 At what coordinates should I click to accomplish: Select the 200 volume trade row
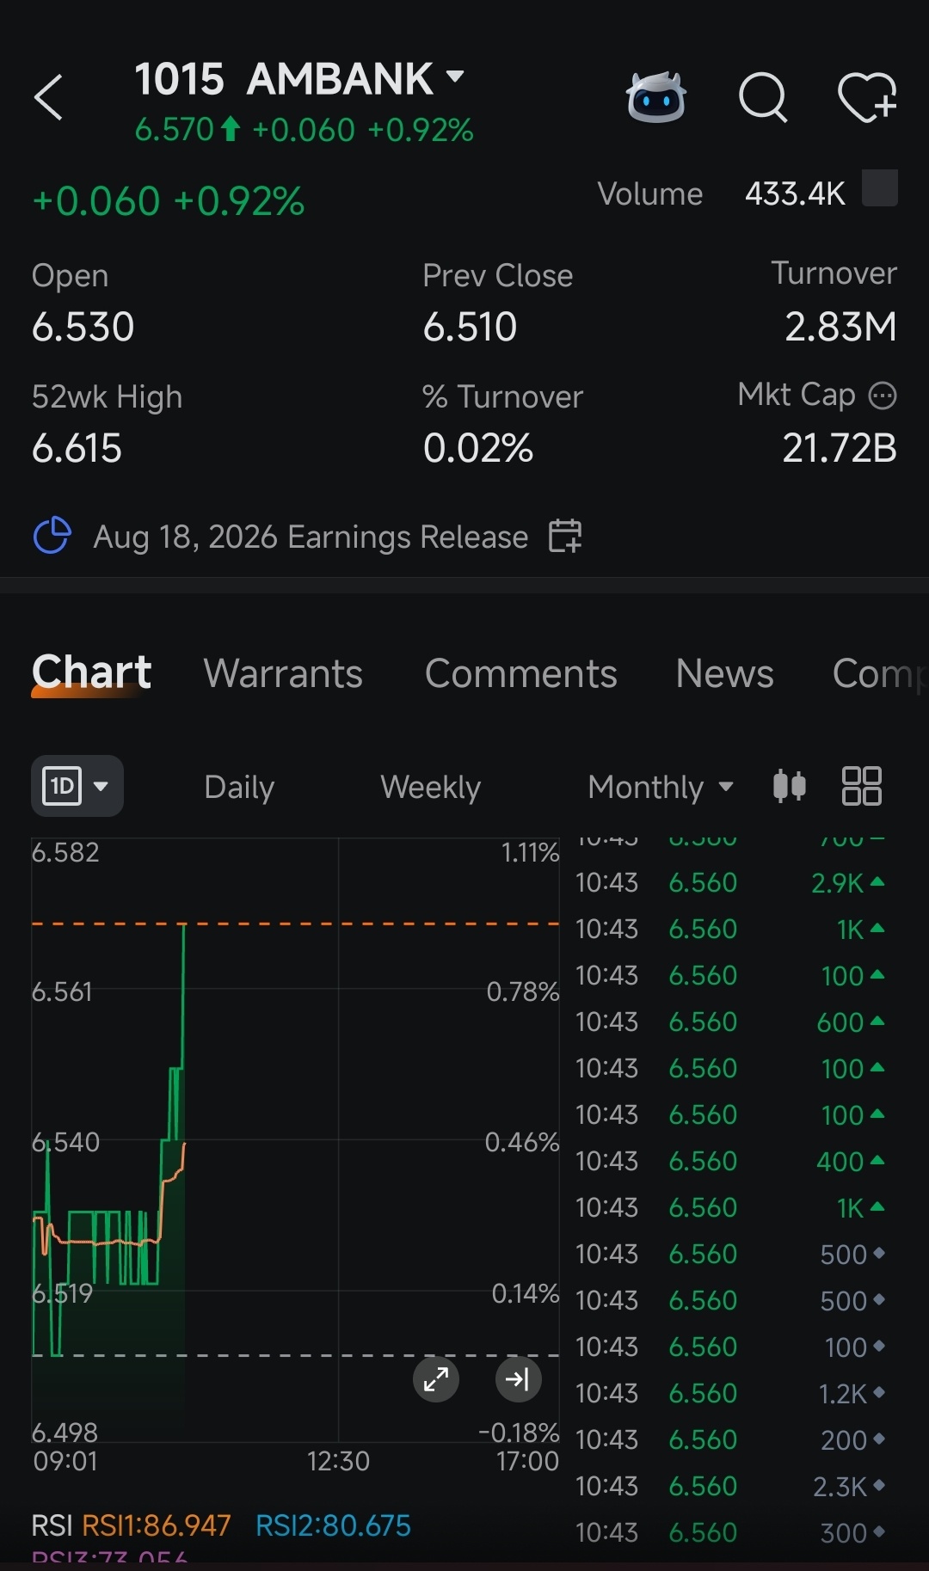[730, 1440]
